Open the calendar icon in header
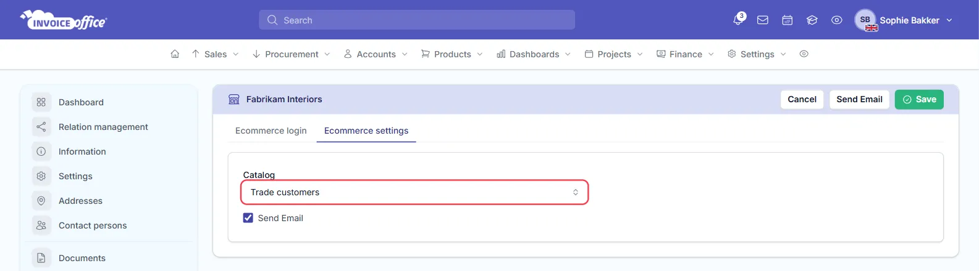The image size is (979, 271). pos(788,20)
